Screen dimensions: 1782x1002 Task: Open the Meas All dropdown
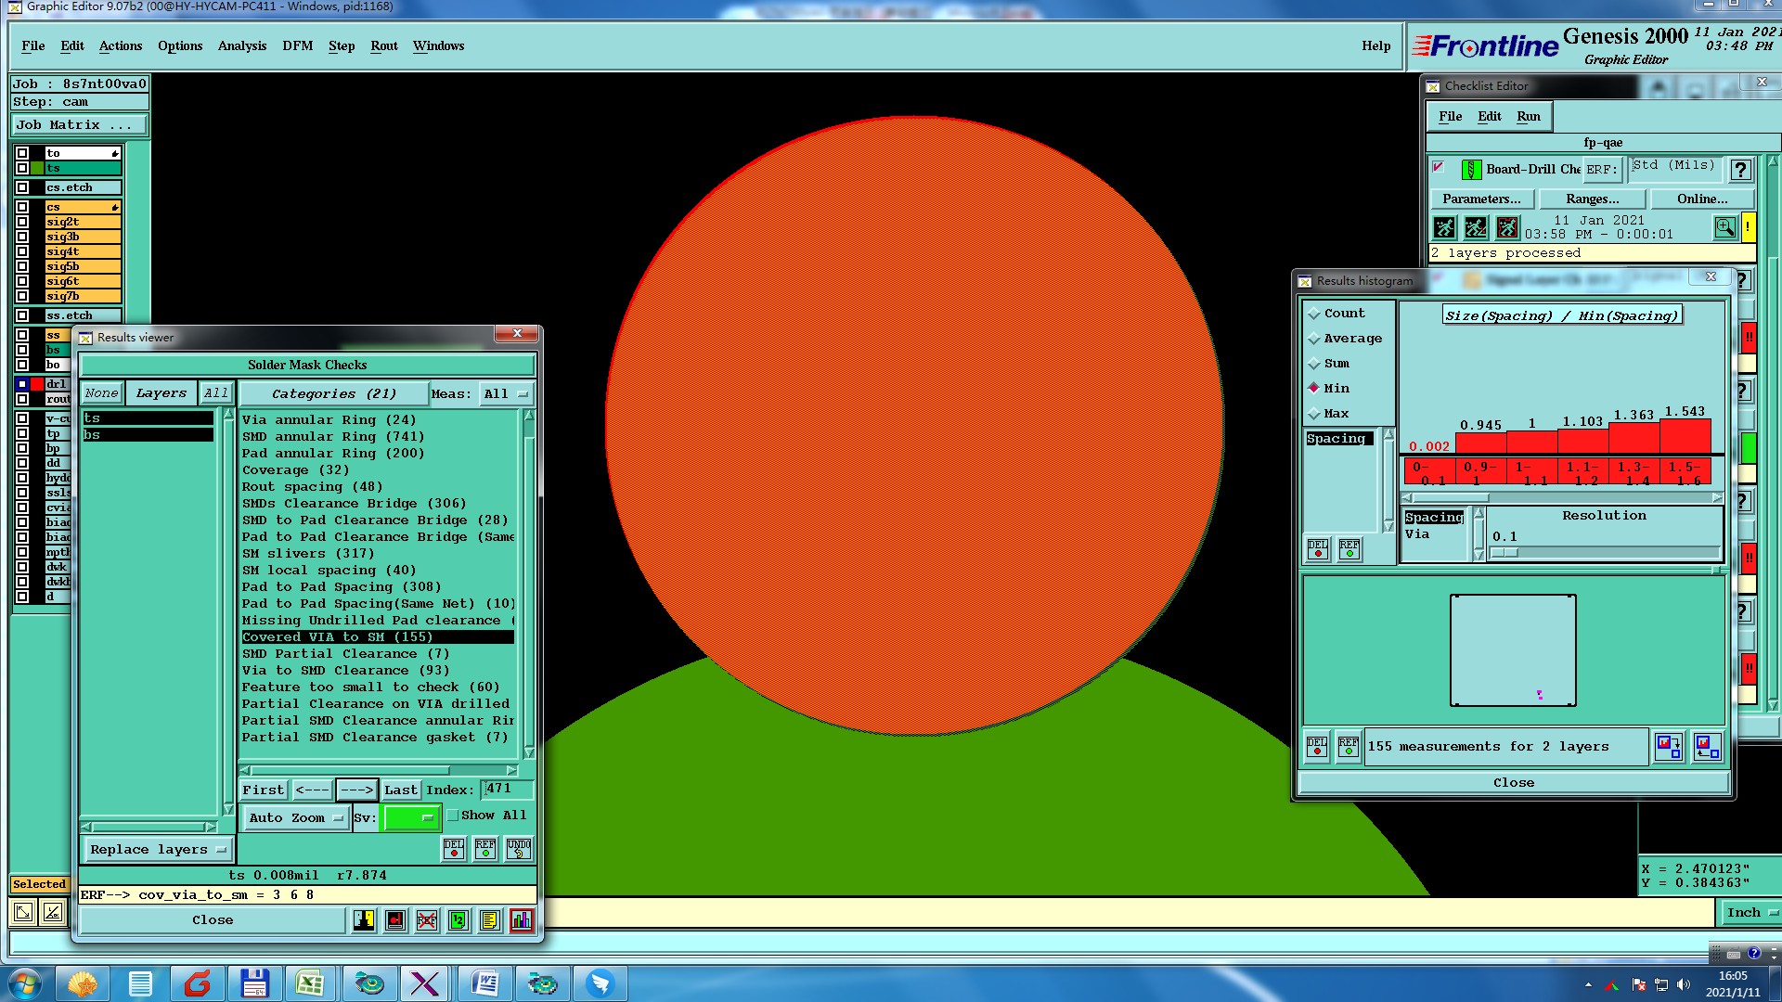click(506, 394)
